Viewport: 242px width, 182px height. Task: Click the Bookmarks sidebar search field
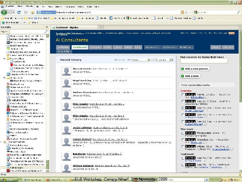point(27,32)
